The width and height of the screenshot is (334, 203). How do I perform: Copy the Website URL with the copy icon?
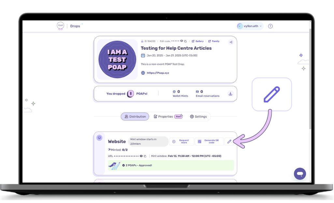[x=145, y=156]
